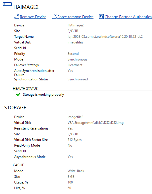152x194 pixels.
Task: Select the DS2.img virtual disk path
Action: [x=95, y=123]
